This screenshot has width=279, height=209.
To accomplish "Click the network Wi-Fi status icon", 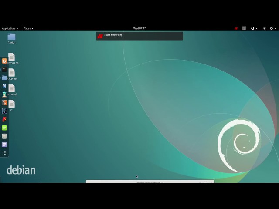I will pyautogui.click(x=265, y=28).
